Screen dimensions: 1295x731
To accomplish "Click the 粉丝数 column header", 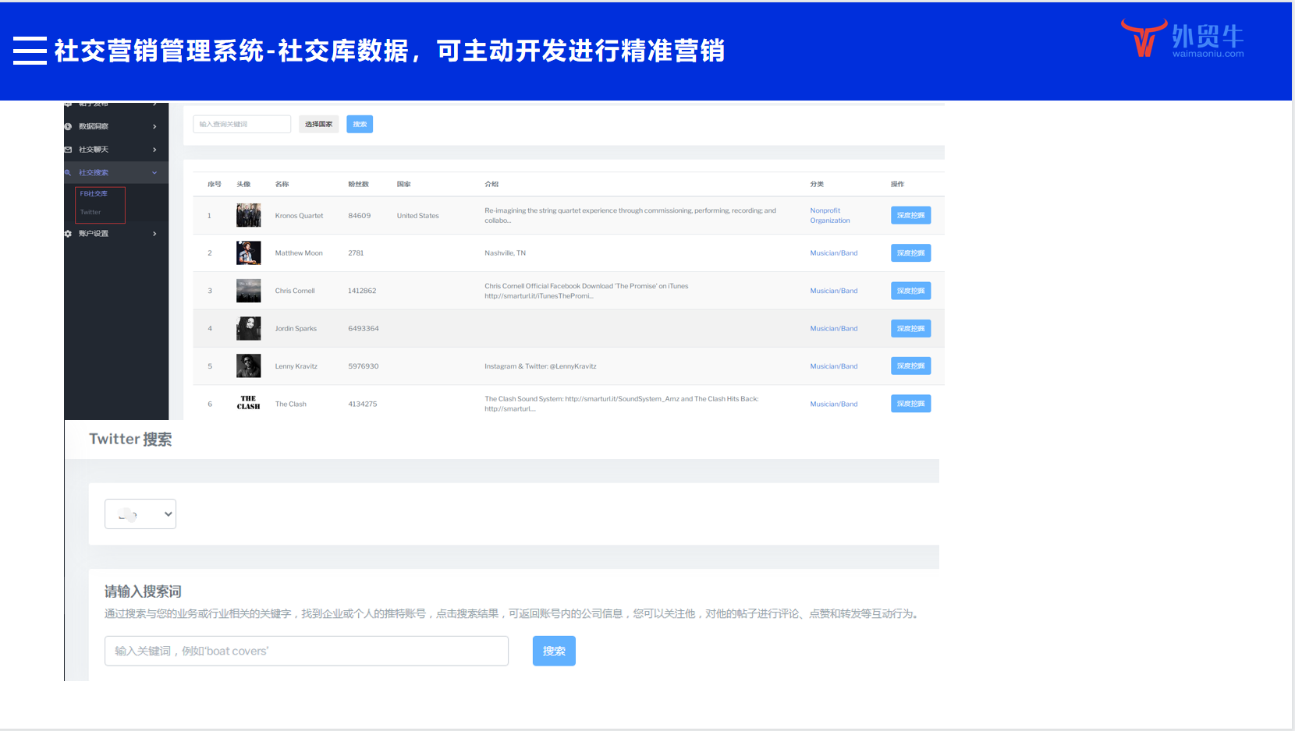I will click(x=359, y=185).
